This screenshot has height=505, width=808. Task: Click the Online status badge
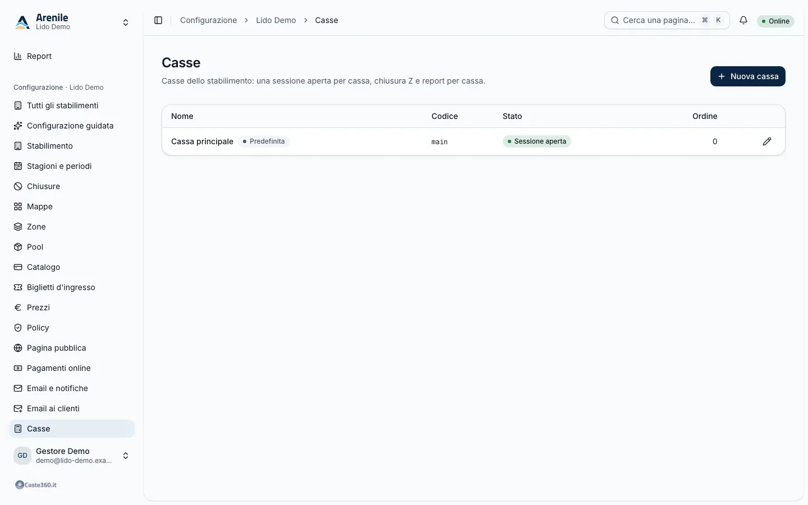(775, 21)
